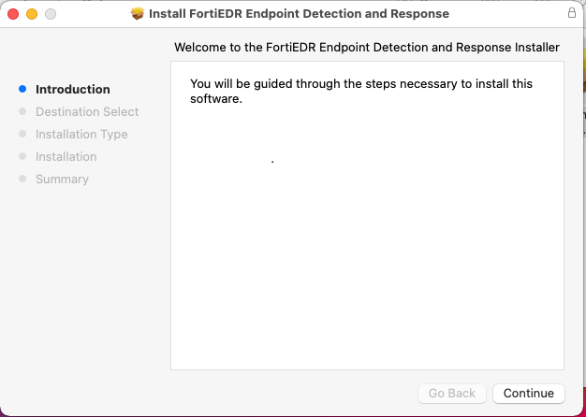The width and height of the screenshot is (586, 417).
Task: Click the guided steps paragraph text
Action: point(360,91)
